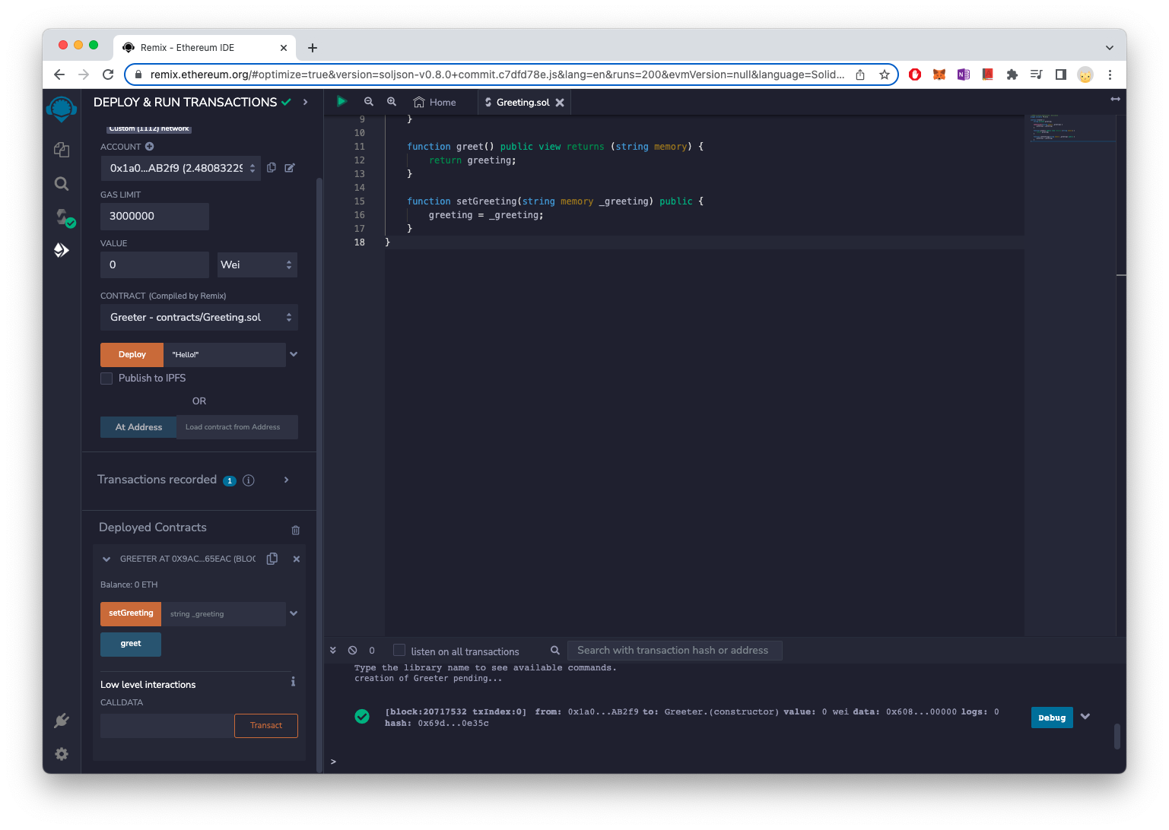Viewport: 1169px width, 830px height.
Task: Click the browser address bar URL
Action: coord(497,74)
